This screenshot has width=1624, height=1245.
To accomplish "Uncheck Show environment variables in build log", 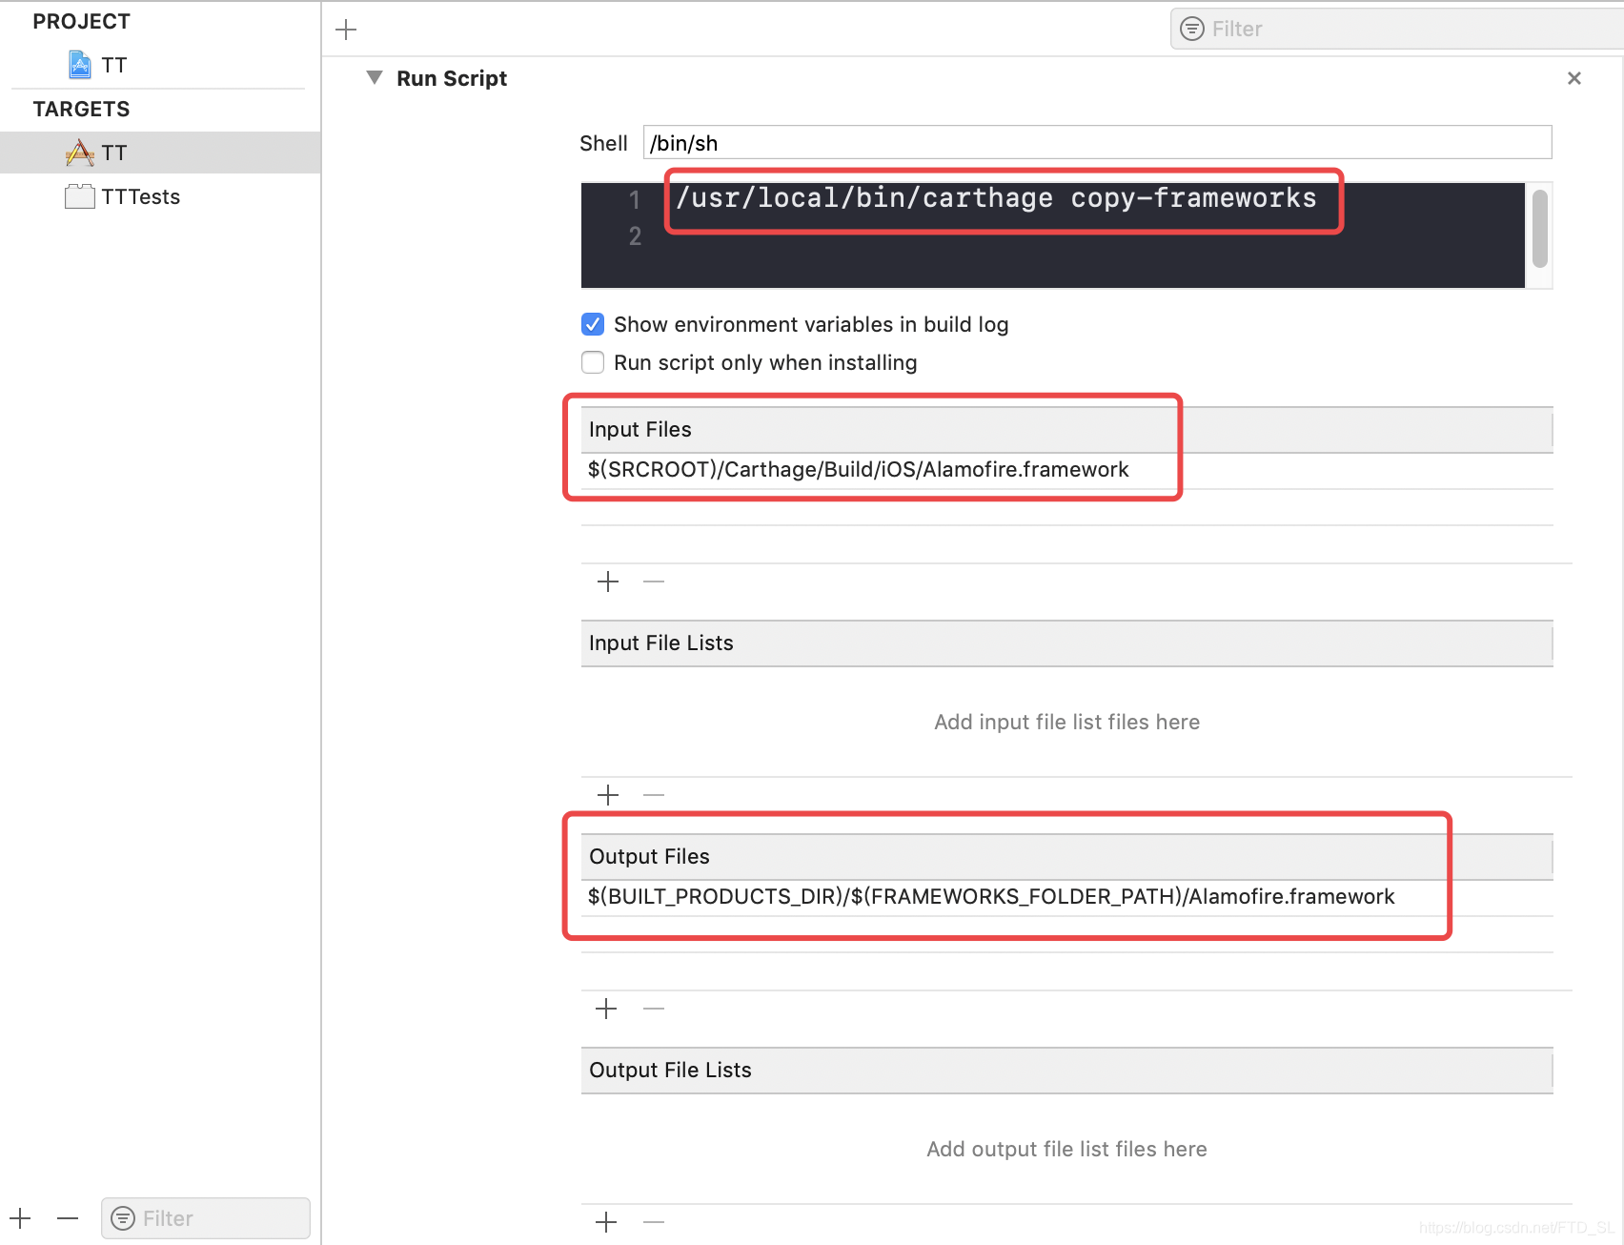I will click(593, 324).
